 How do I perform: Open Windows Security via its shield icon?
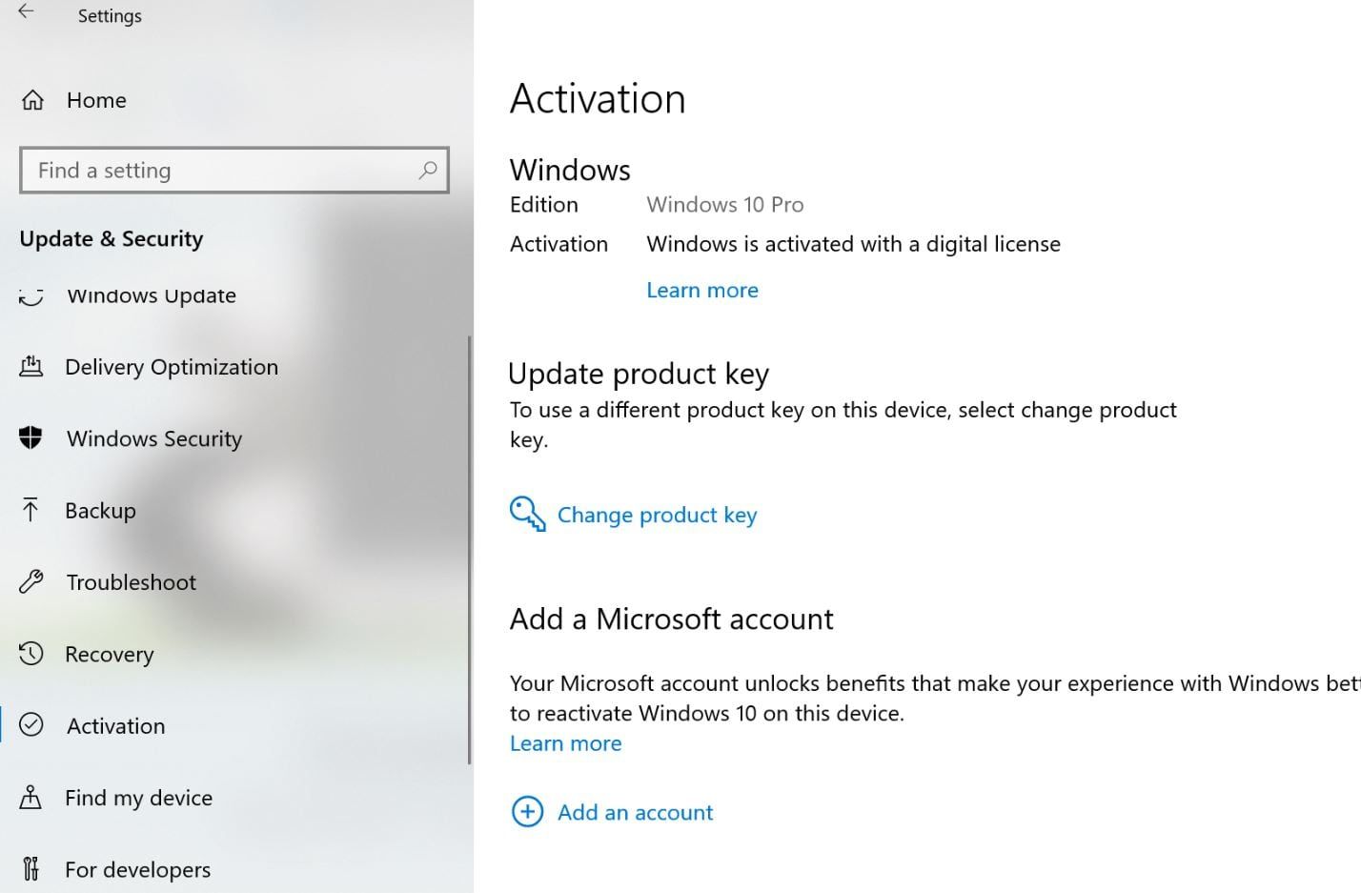coord(31,438)
